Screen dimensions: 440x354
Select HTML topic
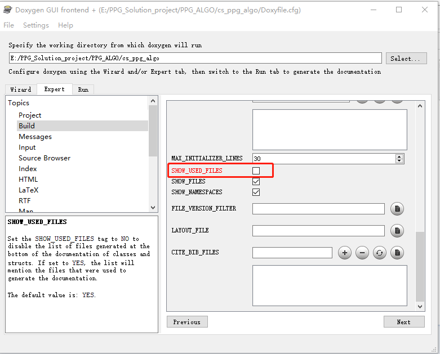[28, 179]
